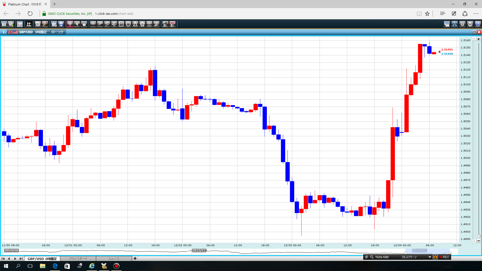Viewport: 482px width, 271px height.
Task: Print the chart via printer icon
Action: 470,24
